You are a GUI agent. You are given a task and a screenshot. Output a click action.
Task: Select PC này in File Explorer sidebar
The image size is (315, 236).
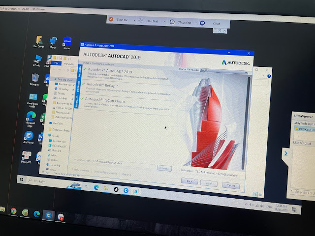54,136
